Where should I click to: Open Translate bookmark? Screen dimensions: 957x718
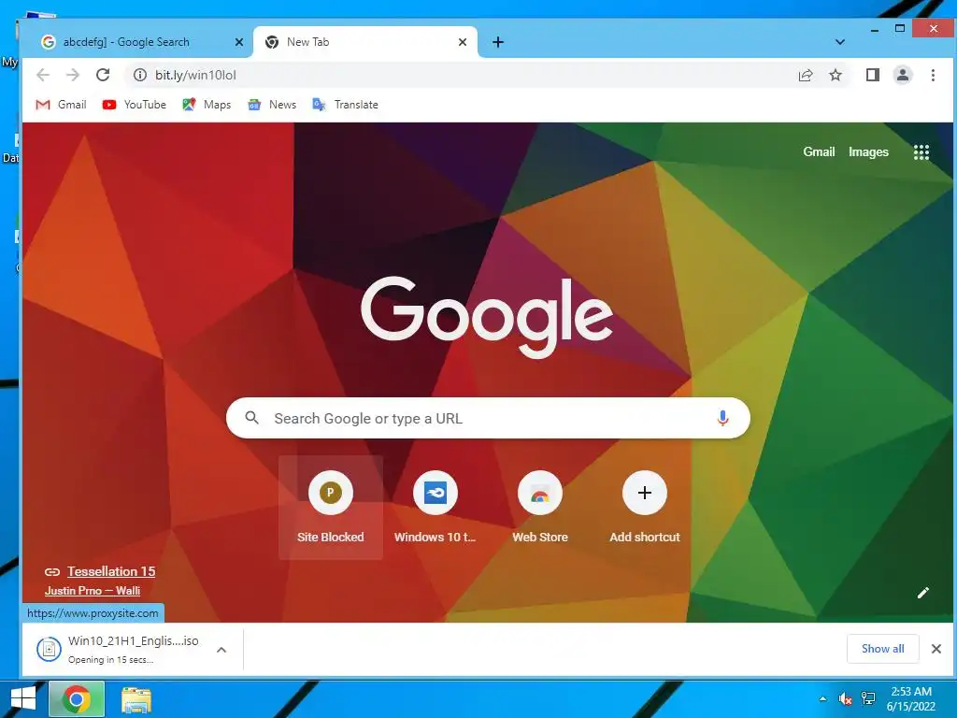click(x=346, y=105)
